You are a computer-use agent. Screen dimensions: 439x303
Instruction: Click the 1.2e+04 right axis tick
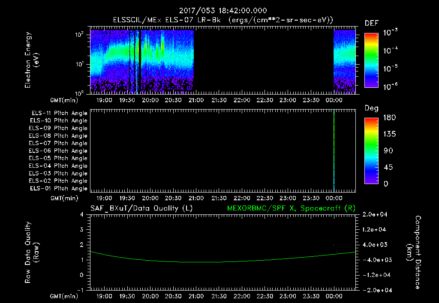[374, 229]
